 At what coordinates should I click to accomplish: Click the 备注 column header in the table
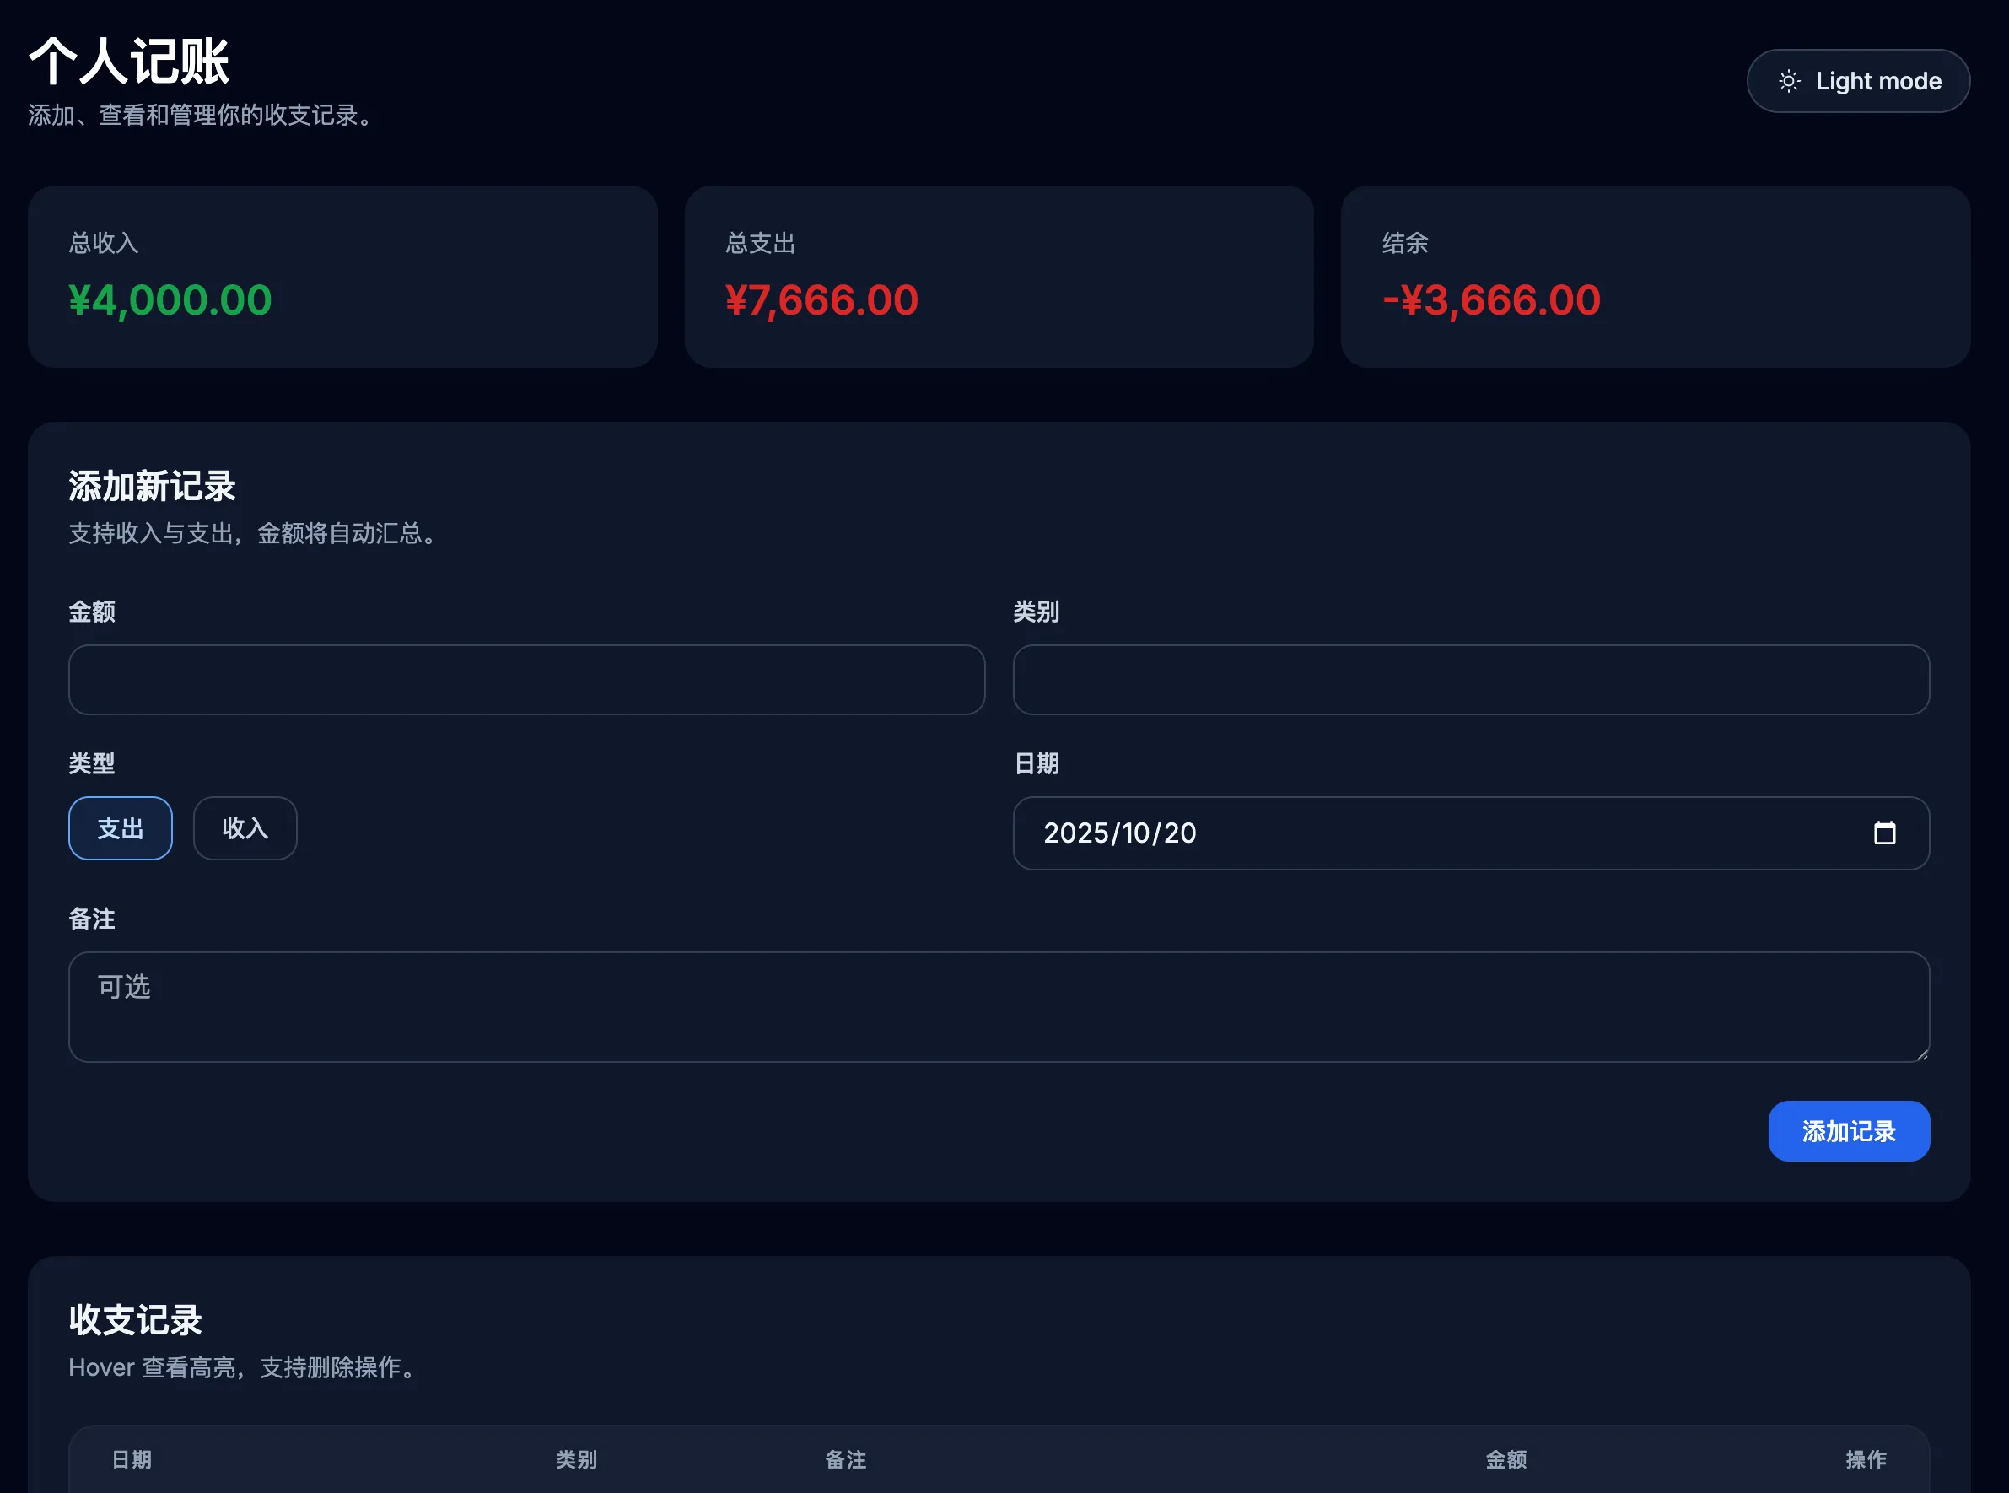tap(846, 1458)
